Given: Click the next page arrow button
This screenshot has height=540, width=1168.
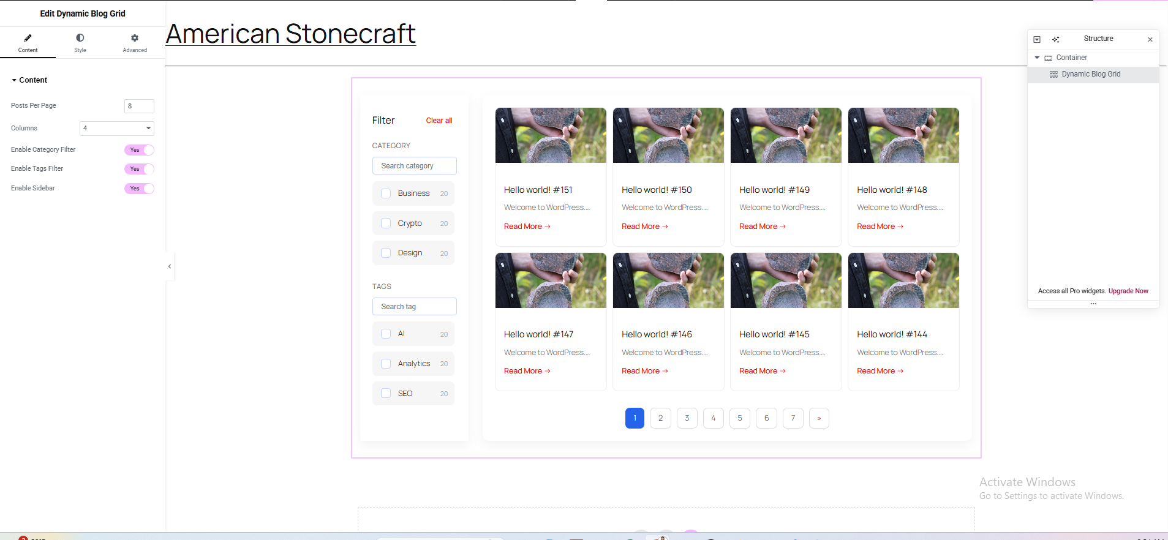Looking at the screenshot, I should click(x=819, y=418).
